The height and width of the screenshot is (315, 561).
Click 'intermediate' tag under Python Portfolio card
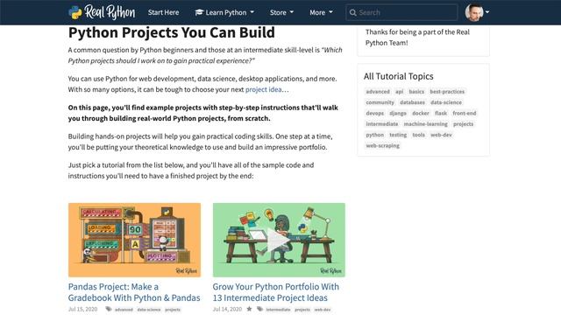278,310
